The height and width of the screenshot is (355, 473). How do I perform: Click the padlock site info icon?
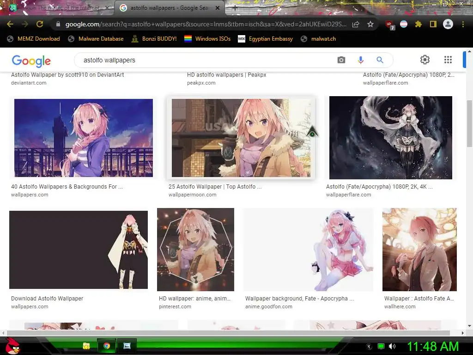[x=58, y=24]
